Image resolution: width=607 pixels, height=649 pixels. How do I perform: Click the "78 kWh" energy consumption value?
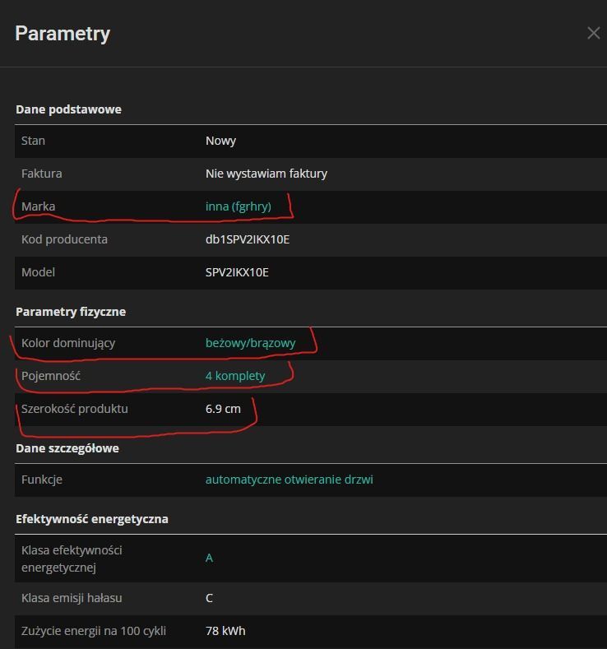[x=225, y=631]
